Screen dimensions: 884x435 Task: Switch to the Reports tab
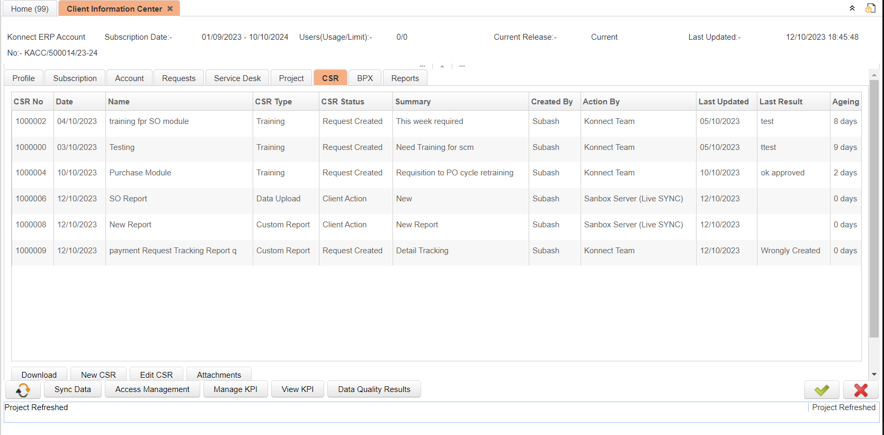405,78
